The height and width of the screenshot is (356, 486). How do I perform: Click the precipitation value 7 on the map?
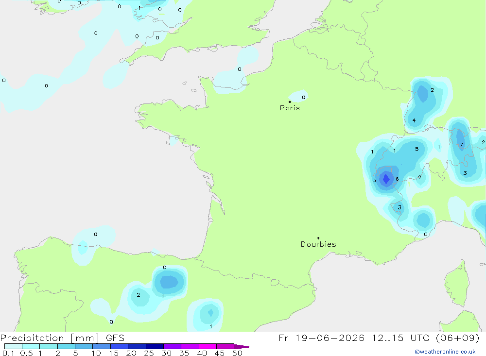(461, 145)
